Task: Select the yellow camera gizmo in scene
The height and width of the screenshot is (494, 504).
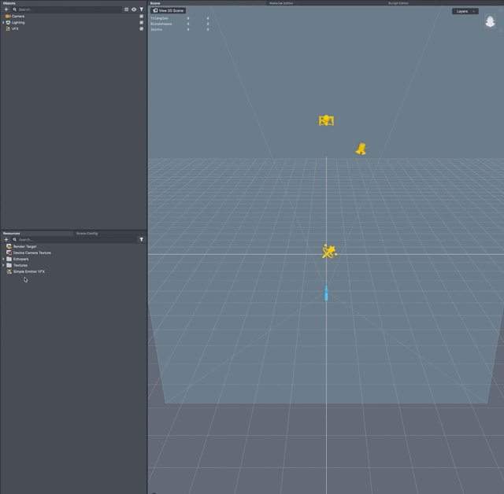Action: point(326,120)
